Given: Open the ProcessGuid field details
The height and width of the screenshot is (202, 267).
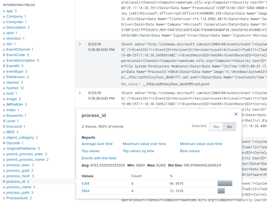Looking at the screenshot, I should coord(17,198).
